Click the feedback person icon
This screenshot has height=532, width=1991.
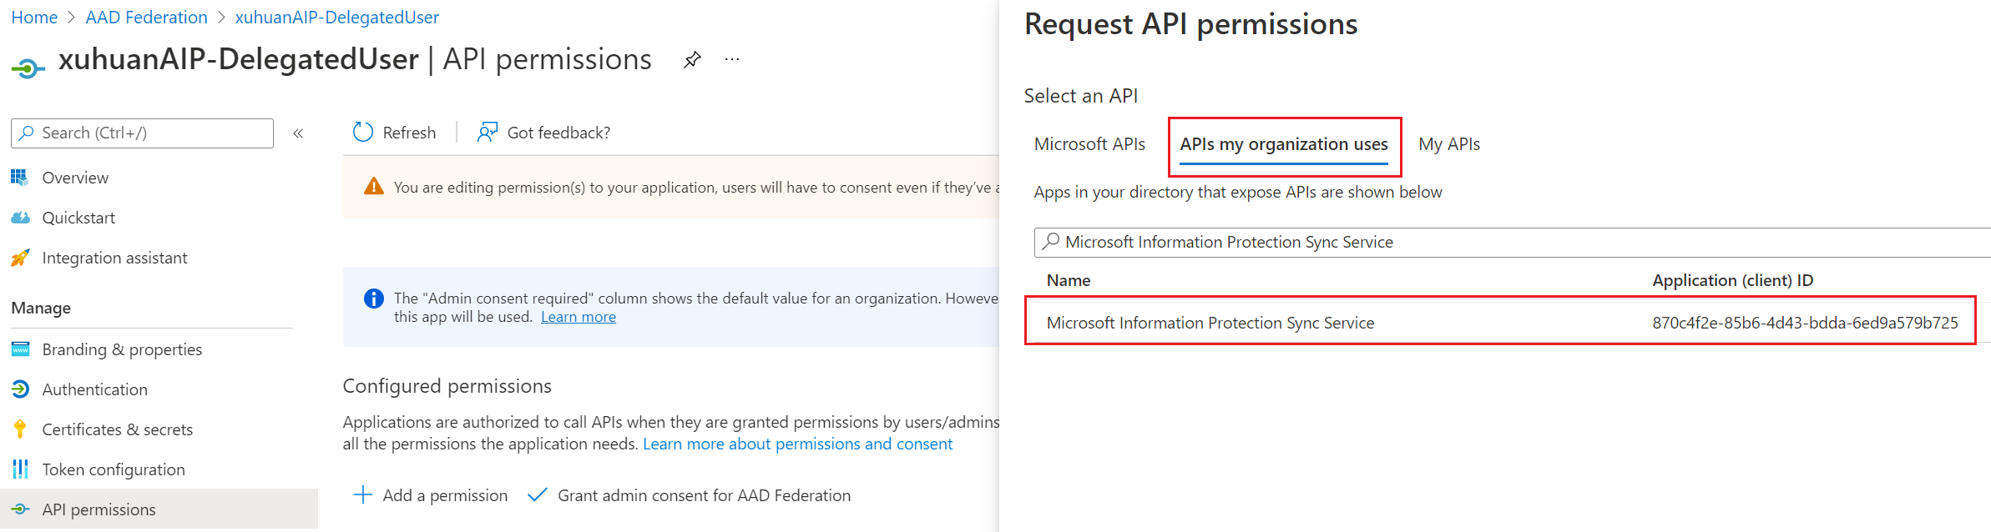coord(487,133)
